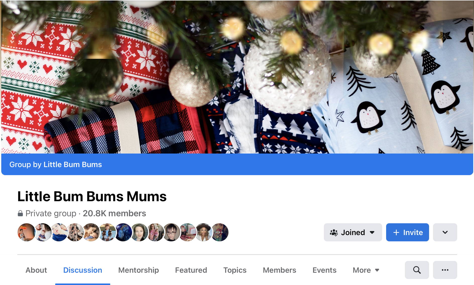Screen dimensions: 474x285
Task: Click the group people icon in Joined
Action: (334, 233)
